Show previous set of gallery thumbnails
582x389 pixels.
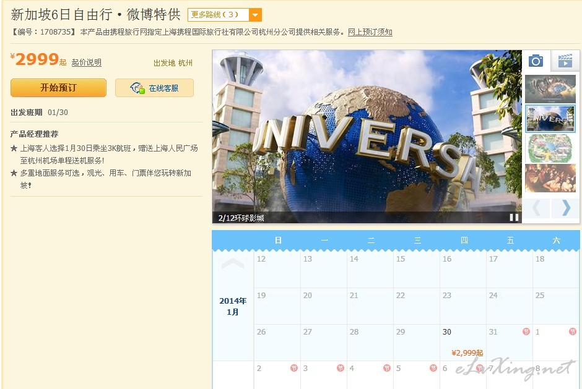536,208
